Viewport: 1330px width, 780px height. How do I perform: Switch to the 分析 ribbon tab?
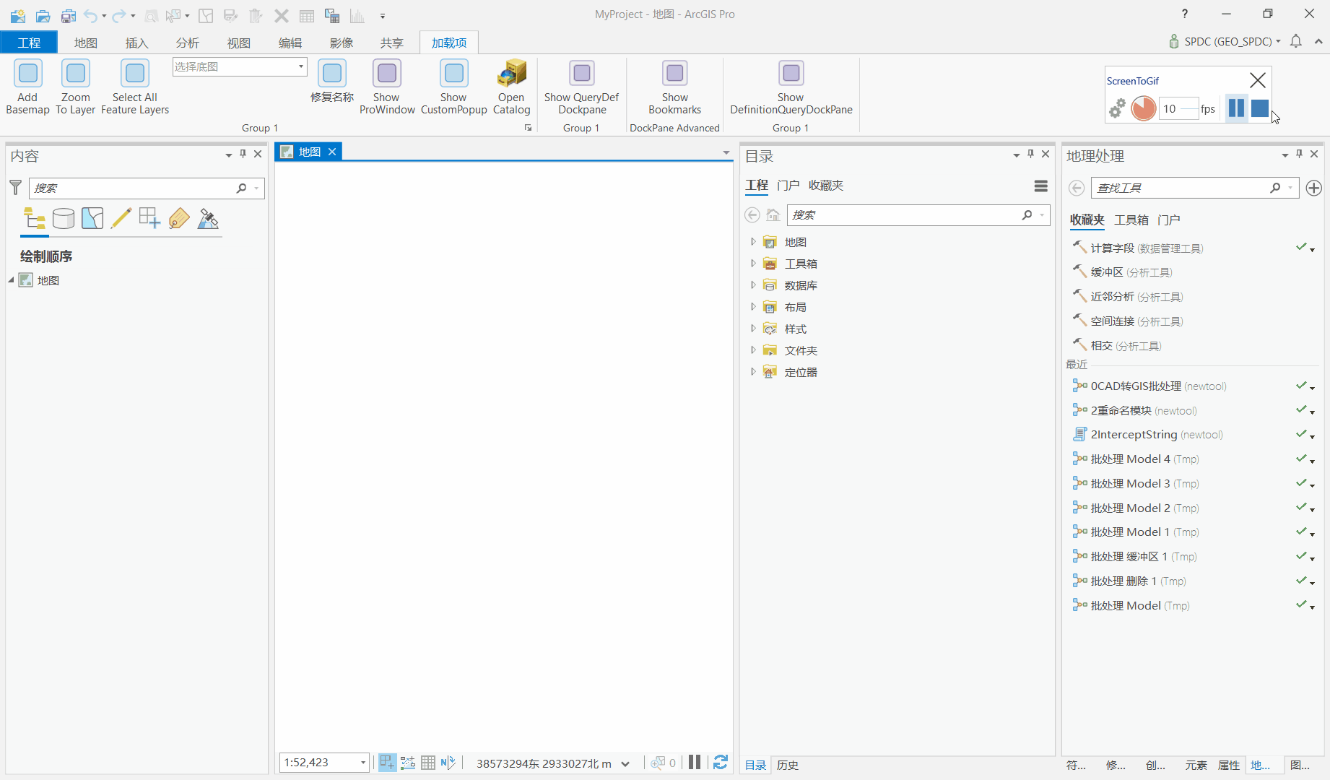click(x=188, y=43)
